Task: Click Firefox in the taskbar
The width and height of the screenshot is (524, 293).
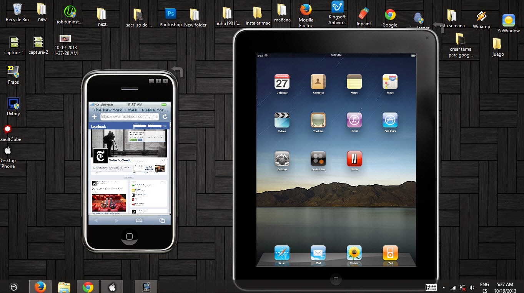Action: coord(40,286)
